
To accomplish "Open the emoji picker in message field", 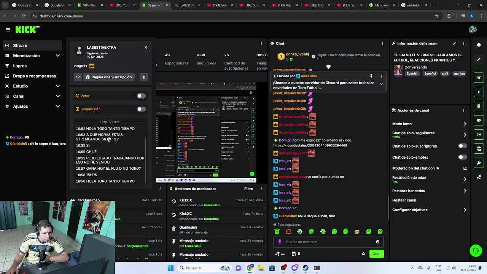I will [377, 242].
